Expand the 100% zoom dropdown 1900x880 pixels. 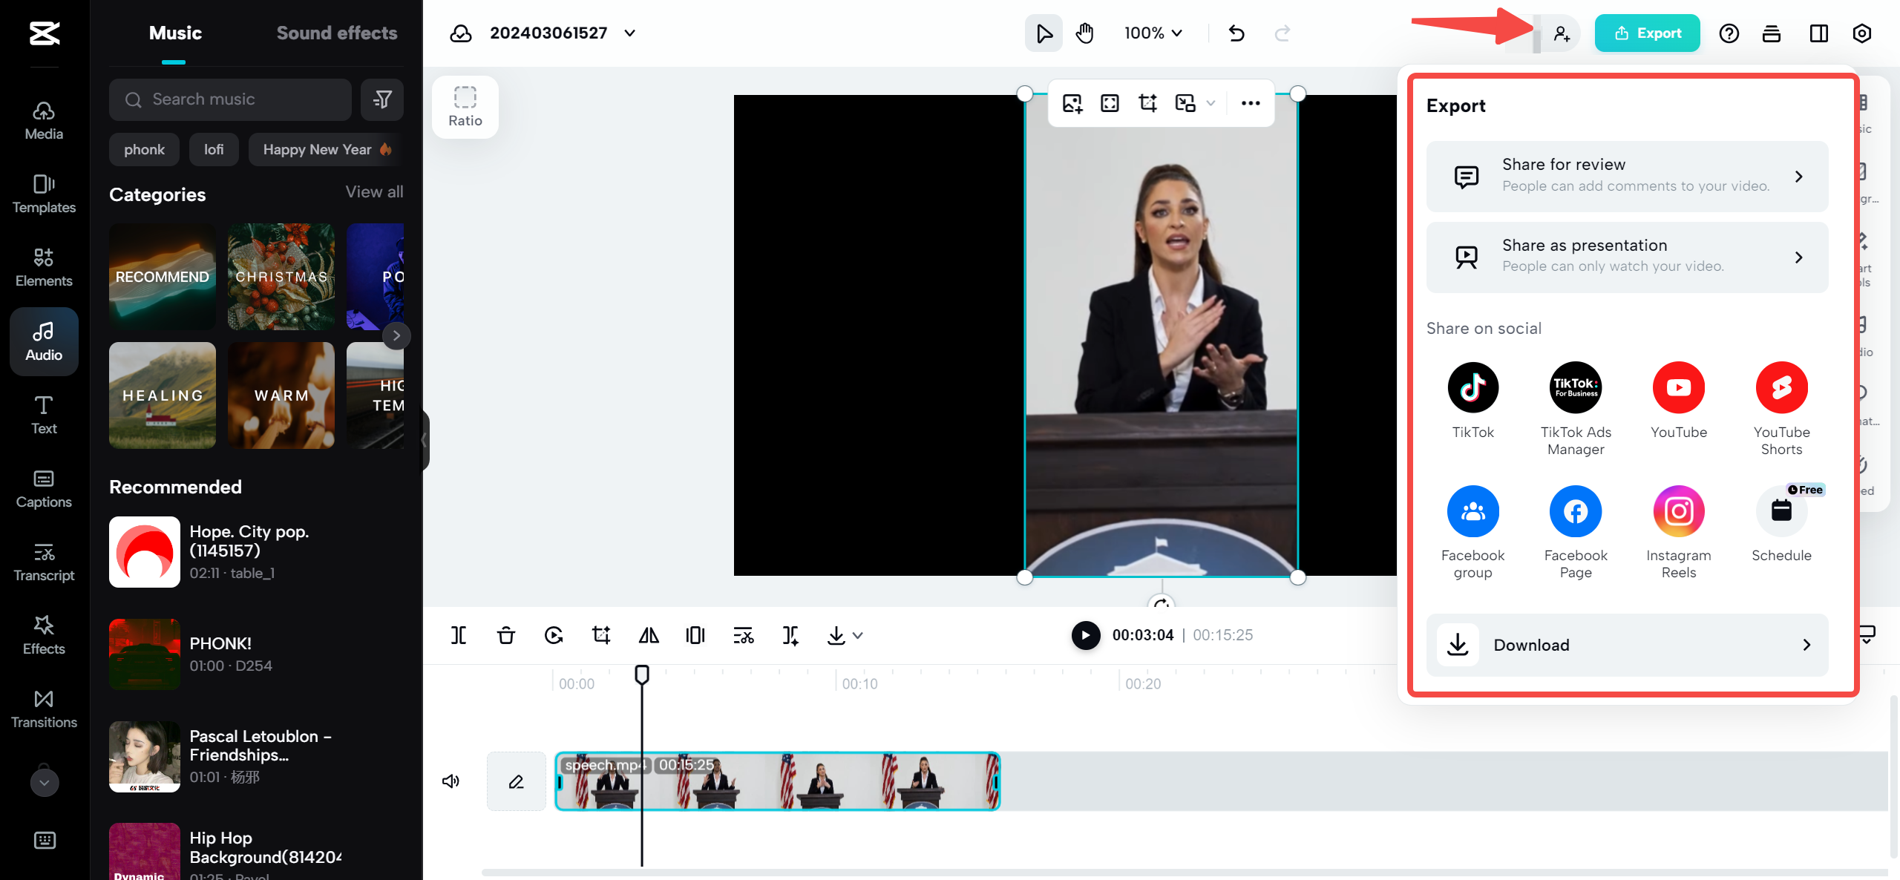[x=1153, y=33]
